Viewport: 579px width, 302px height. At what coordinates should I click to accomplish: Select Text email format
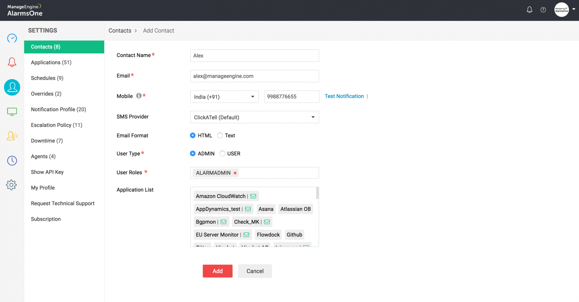coord(220,135)
